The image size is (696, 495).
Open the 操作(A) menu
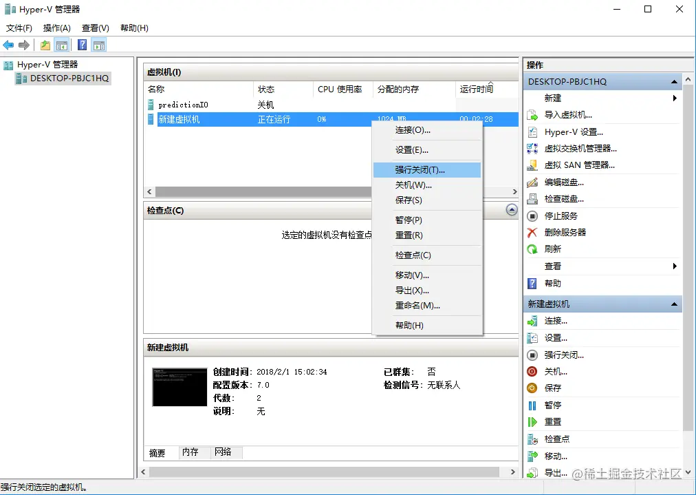57,28
